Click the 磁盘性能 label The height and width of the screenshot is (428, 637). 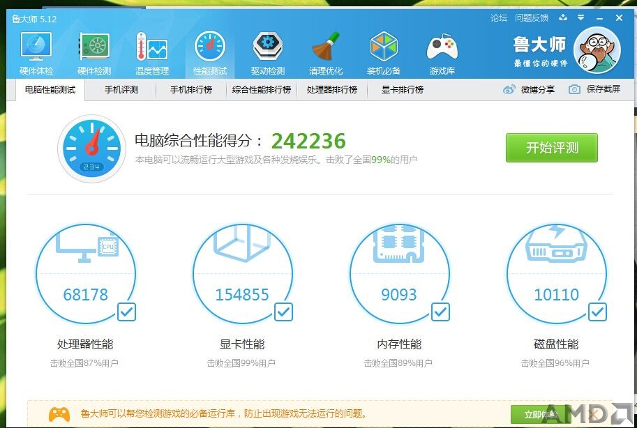click(x=556, y=344)
